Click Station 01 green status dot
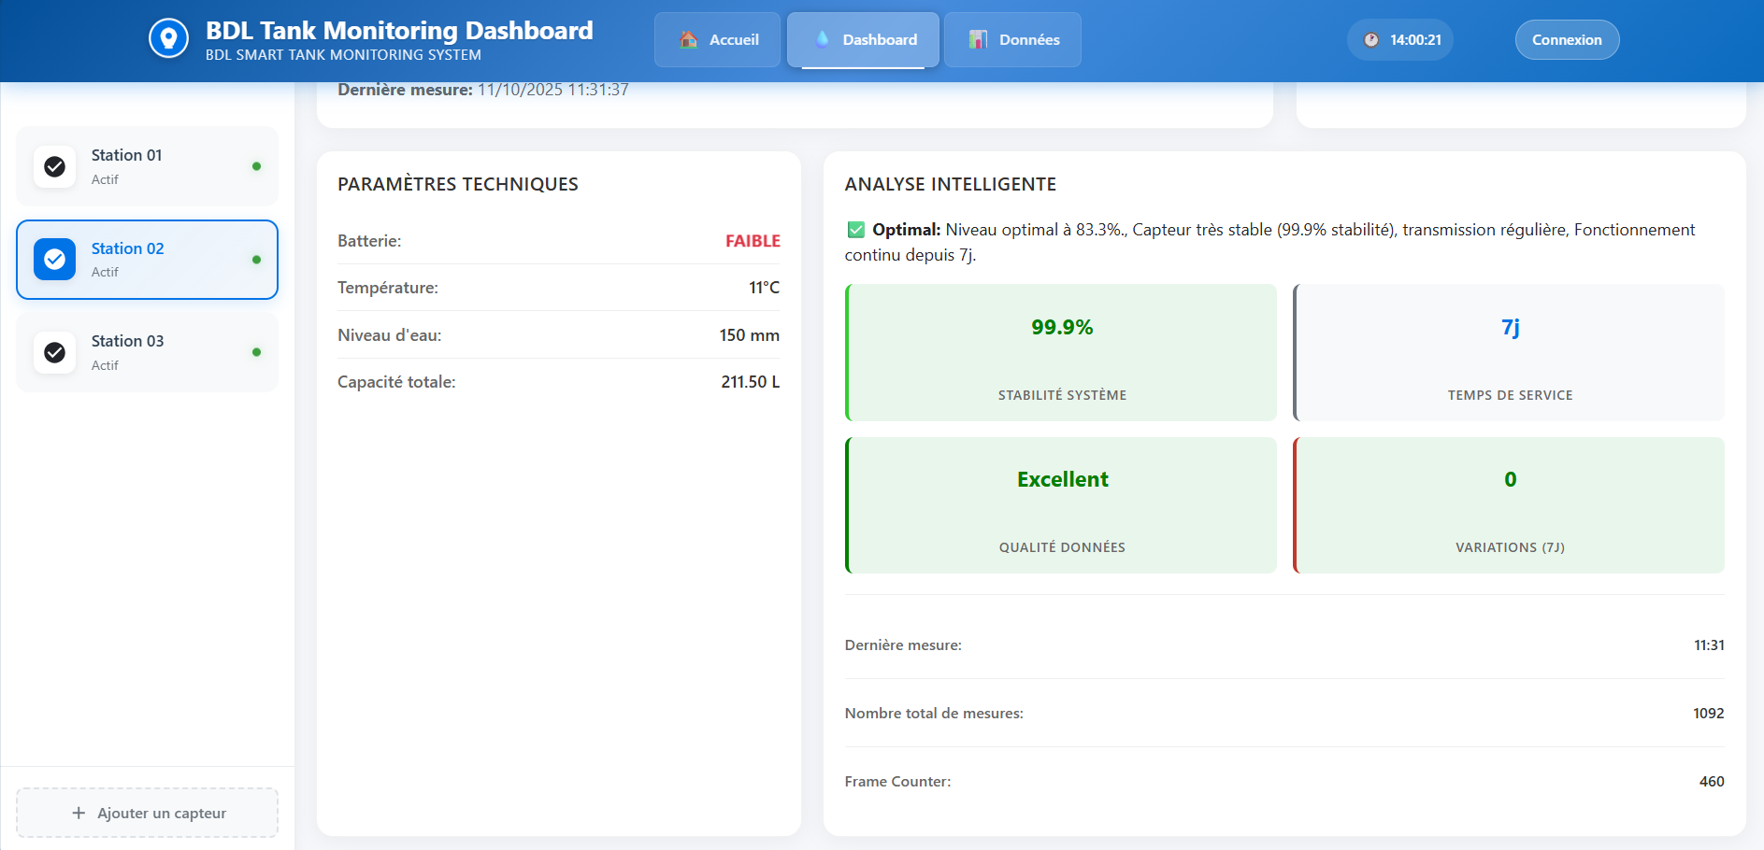 click(256, 166)
